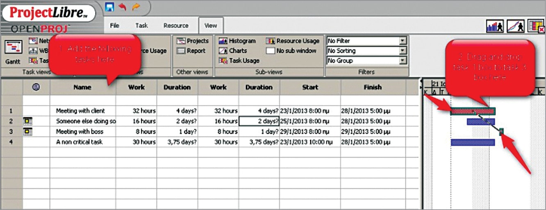Switch to the Resource tab
Screen dimensions: 546x210
(176, 25)
